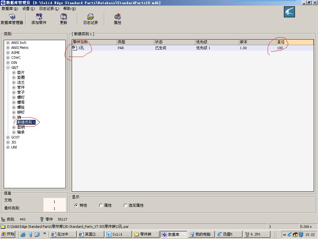
Task: Expand the ANSI Metric tree node
Action: (x=8, y=48)
